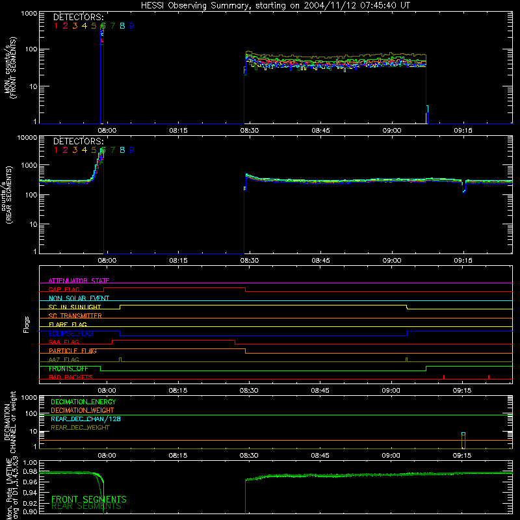
Task: Click the Mon. Rate LIVETIME axis label
Action: coord(10,488)
